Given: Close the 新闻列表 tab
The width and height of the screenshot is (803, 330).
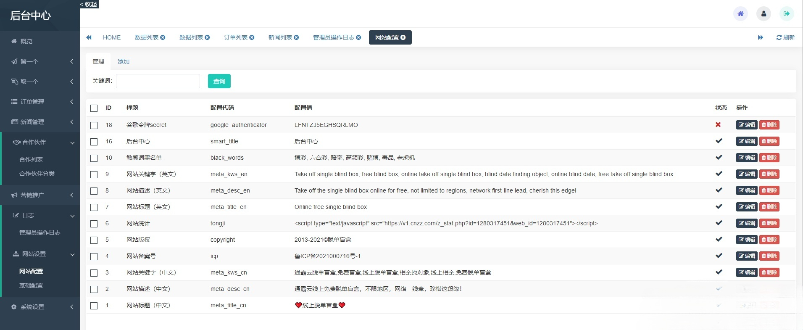Looking at the screenshot, I should 296,37.
